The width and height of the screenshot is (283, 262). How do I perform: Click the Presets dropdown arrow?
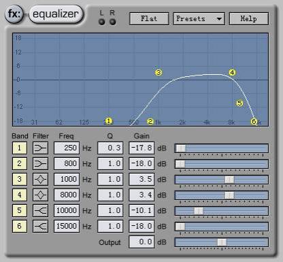pyautogui.click(x=219, y=19)
